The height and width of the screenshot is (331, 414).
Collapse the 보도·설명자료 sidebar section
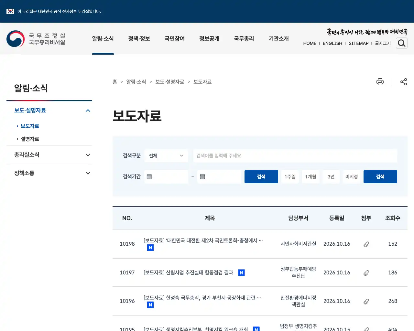[88, 111]
